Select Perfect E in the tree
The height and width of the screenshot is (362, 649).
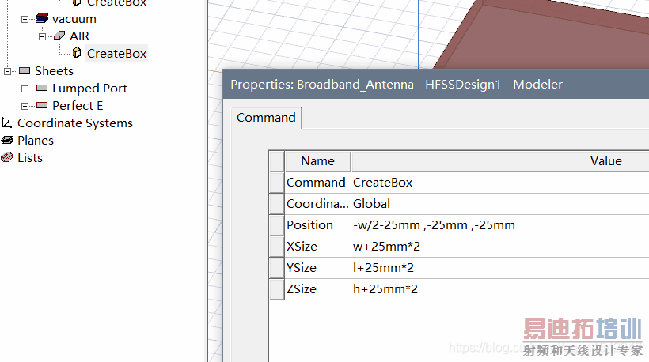(x=78, y=106)
